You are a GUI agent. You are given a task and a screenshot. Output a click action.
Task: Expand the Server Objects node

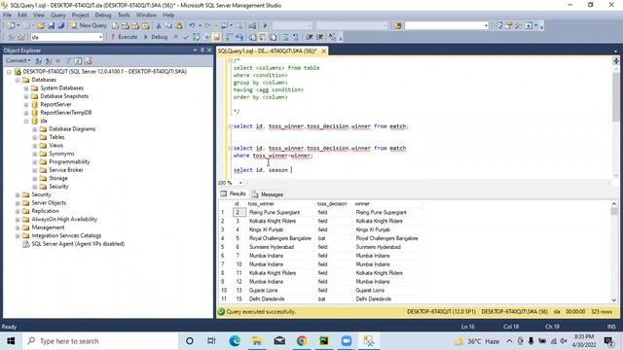(x=18, y=203)
